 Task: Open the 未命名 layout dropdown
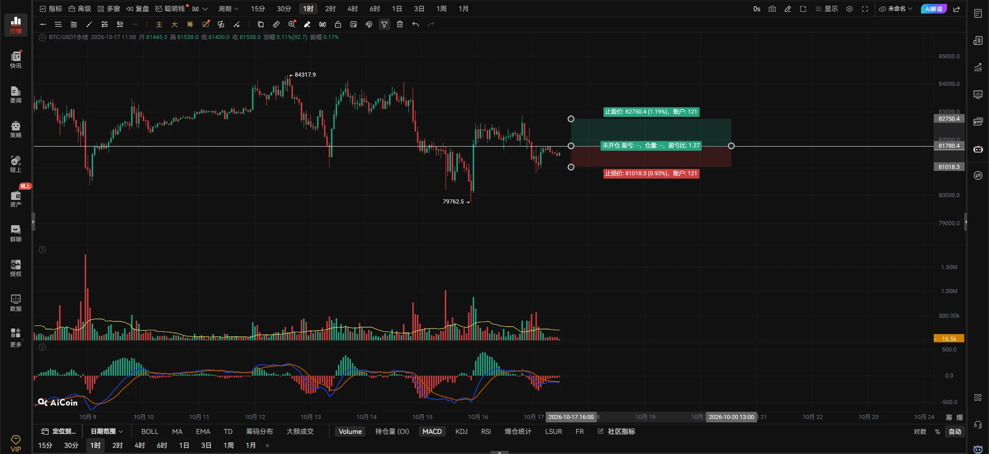click(896, 9)
